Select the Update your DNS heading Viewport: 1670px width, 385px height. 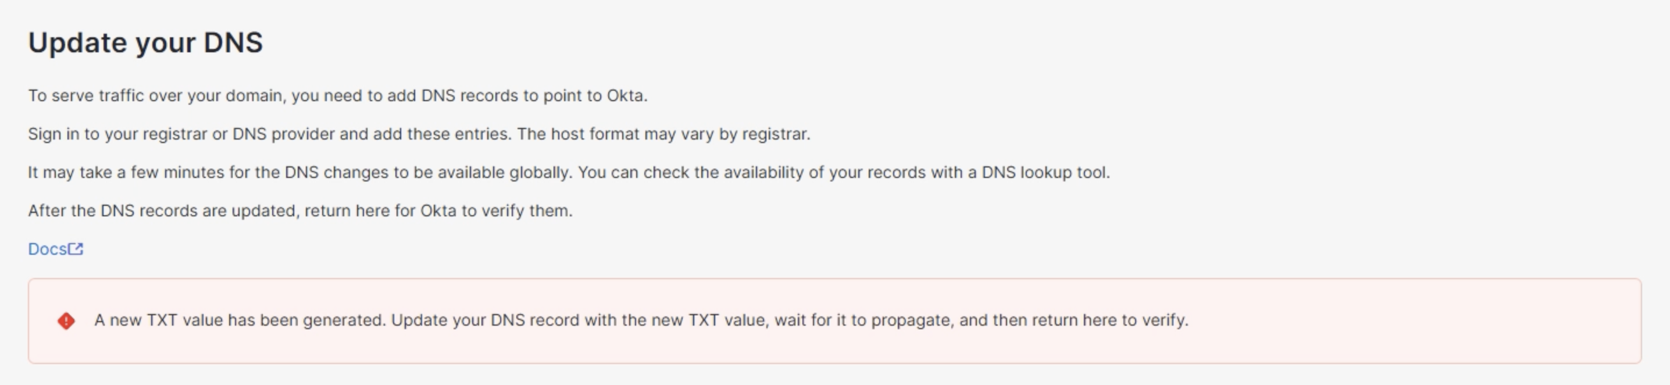coord(144,41)
